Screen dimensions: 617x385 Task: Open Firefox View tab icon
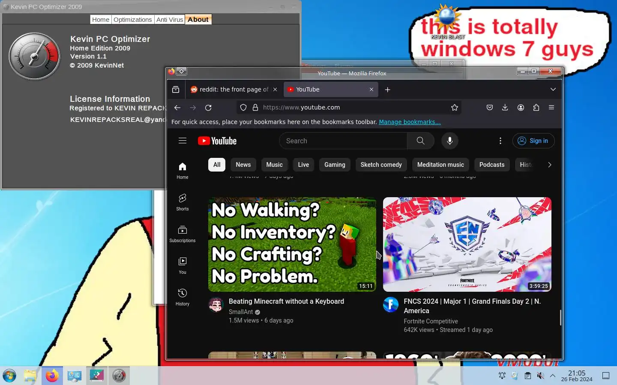pos(176,89)
